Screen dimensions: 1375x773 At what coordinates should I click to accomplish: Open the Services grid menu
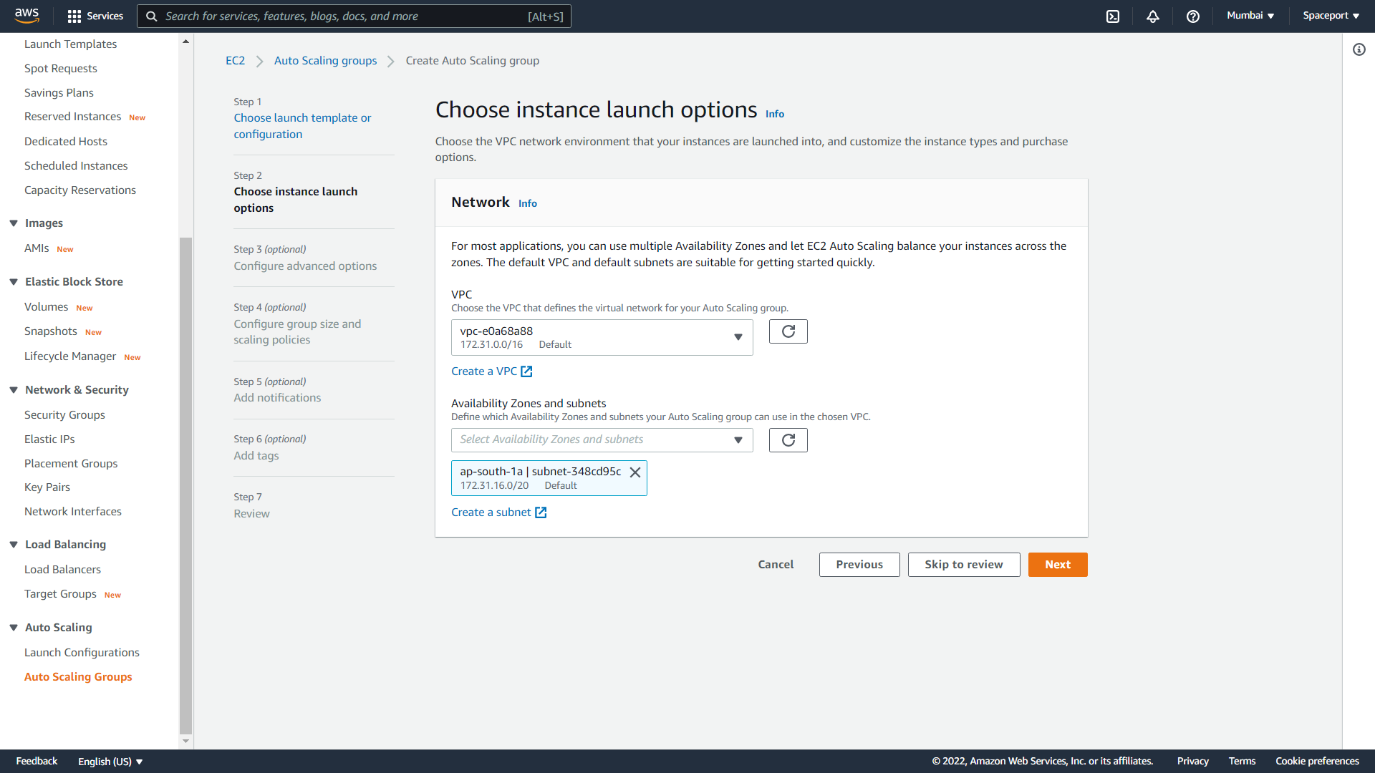click(x=95, y=16)
